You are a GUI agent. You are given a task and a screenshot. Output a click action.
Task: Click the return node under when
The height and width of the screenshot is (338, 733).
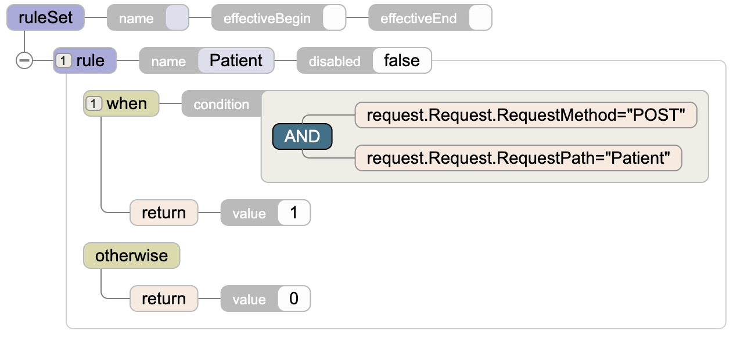coord(164,213)
